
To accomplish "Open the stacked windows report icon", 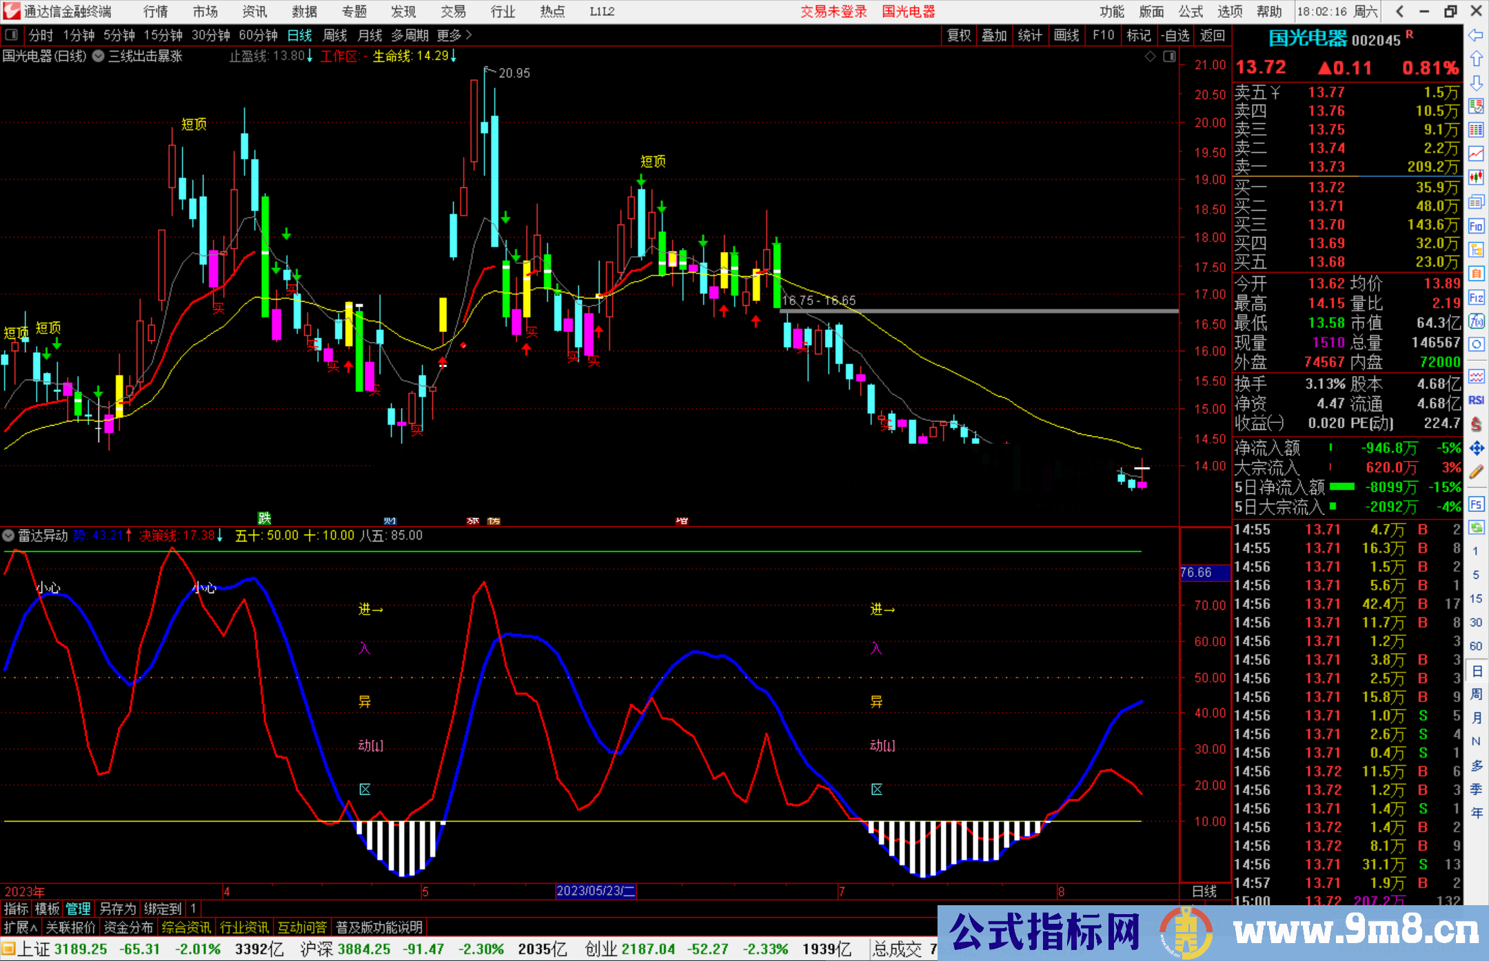I will [1476, 202].
